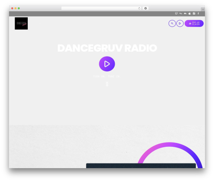This screenshot has width=214, height=181.
Task: Open the circular search button
Action: (172, 24)
